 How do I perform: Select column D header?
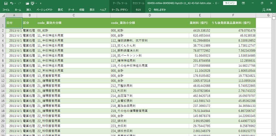(x=149, y=15)
